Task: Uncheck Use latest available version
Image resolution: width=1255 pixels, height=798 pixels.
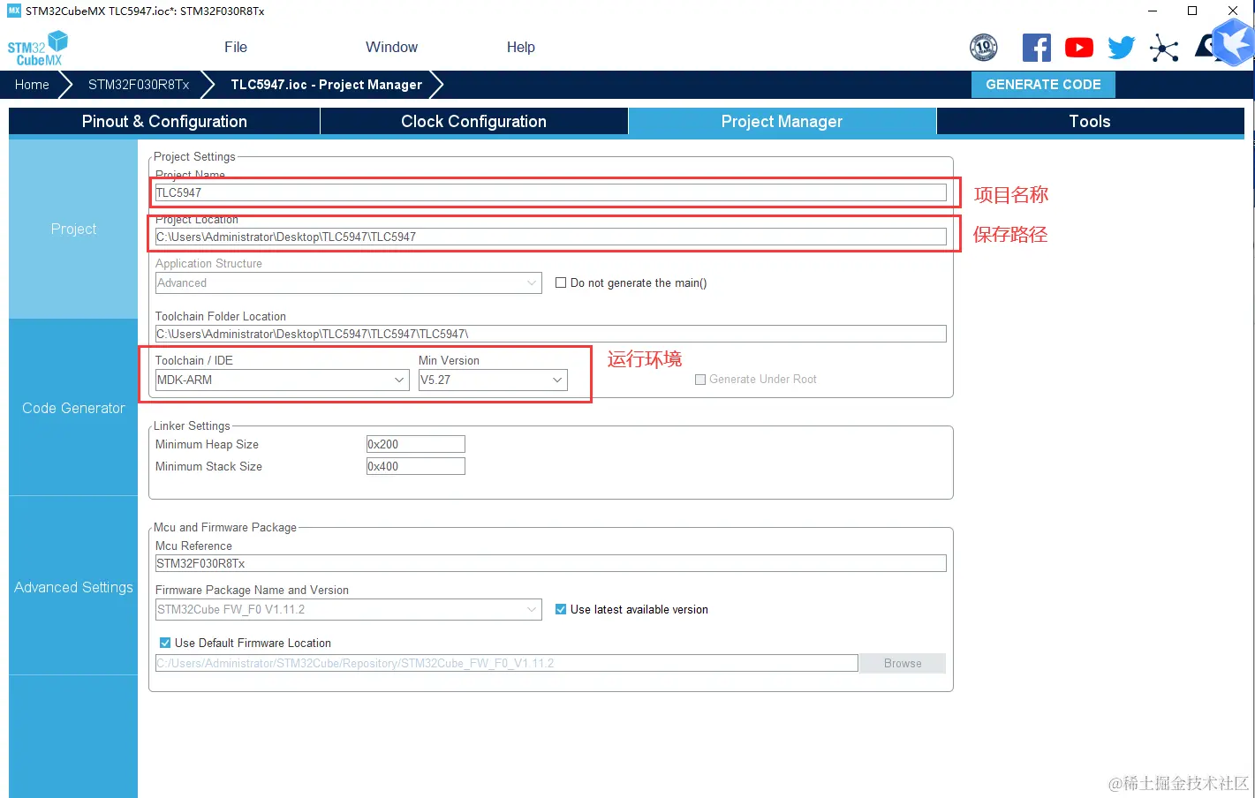Action: point(561,609)
